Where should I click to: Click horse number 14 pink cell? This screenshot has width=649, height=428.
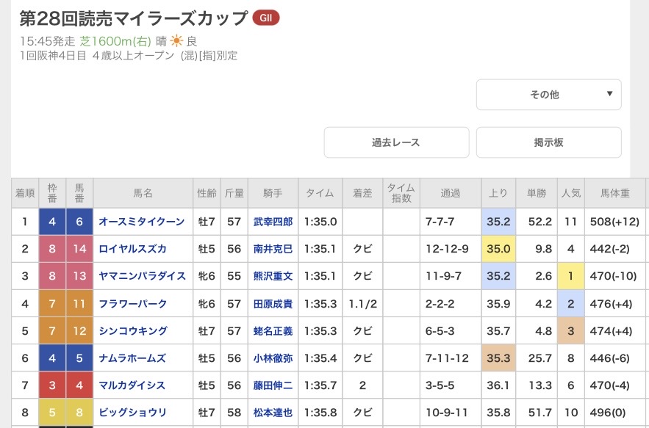coord(79,249)
